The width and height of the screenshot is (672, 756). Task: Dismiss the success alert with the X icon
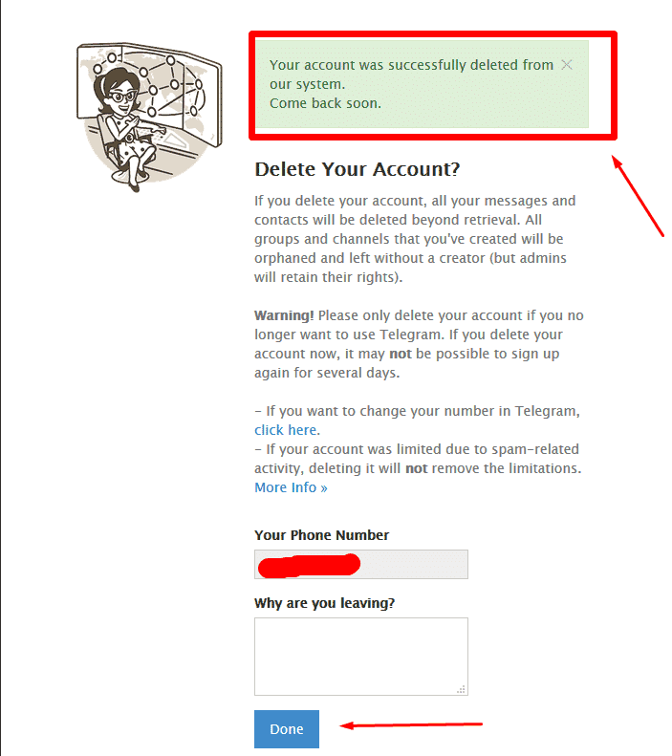pos(567,65)
